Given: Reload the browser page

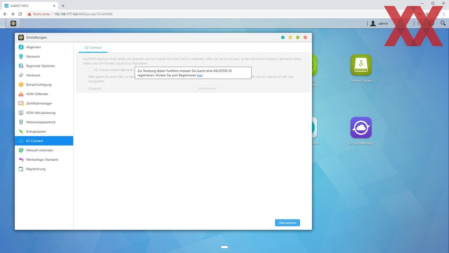Looking at the screenshot, I should [20, 14].
